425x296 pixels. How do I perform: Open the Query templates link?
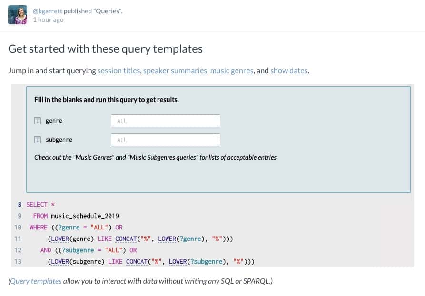tap(36, 281)
